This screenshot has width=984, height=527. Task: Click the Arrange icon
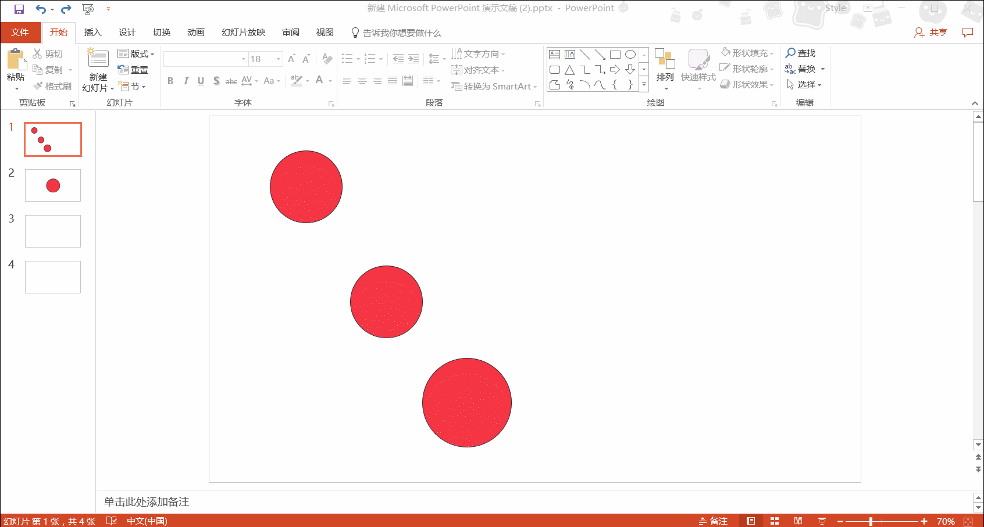[x=665, y=59]
